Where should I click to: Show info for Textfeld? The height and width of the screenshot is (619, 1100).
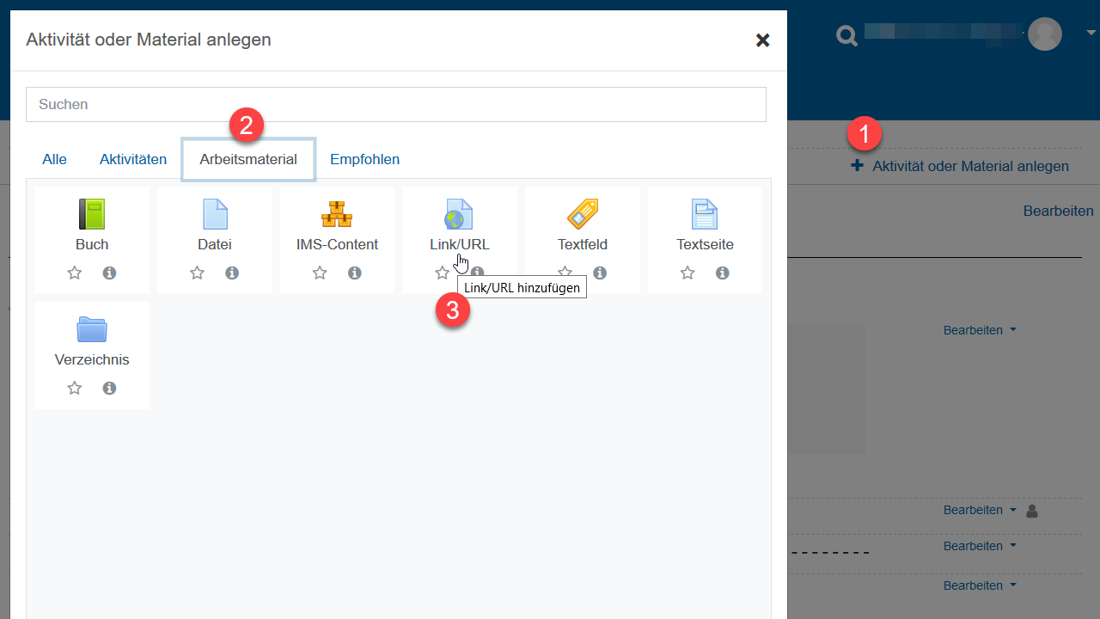(x=600, y=273)
